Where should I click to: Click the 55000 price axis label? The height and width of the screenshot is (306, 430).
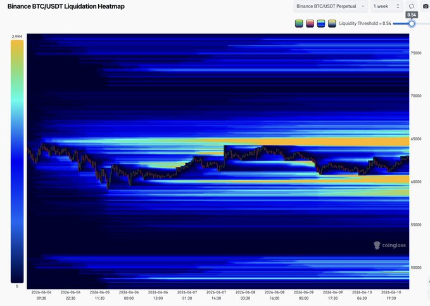pyautogui.click(x=416, y=224)
